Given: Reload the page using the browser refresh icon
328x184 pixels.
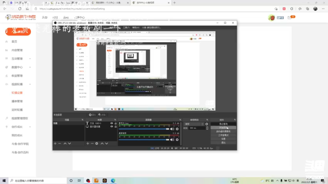Looking at the screenshot, I should tap(20, 9).
